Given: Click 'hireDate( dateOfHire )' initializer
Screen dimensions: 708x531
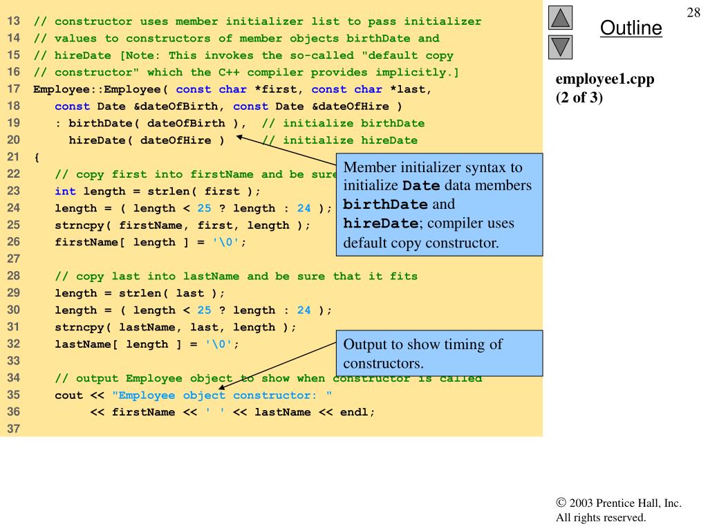Looking at the screenshot, I should coord(147,140).
